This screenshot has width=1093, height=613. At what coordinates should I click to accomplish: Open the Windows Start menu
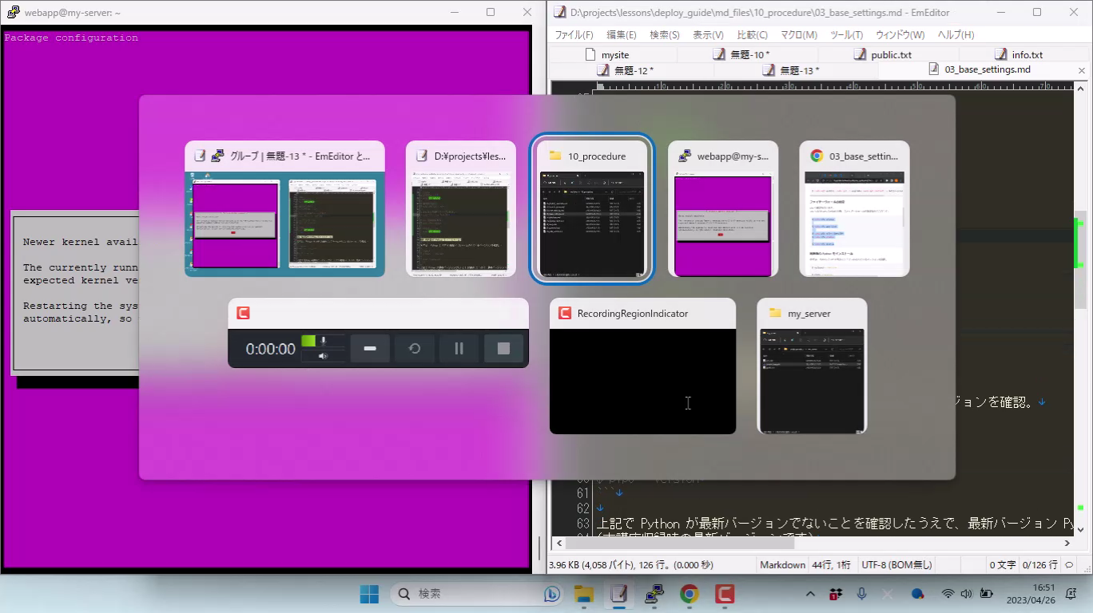369,594
